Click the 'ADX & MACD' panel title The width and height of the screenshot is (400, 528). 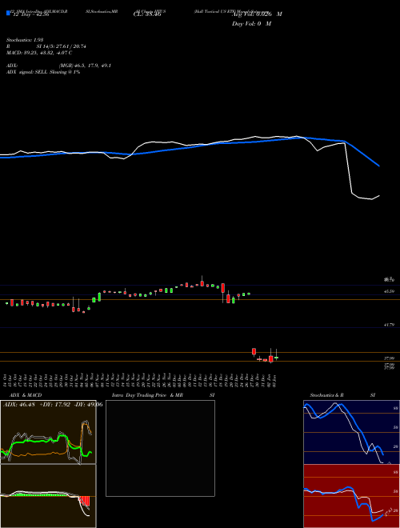tap(24, 395)
